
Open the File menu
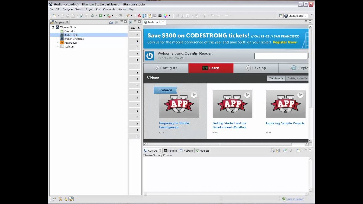coord(51,9)
